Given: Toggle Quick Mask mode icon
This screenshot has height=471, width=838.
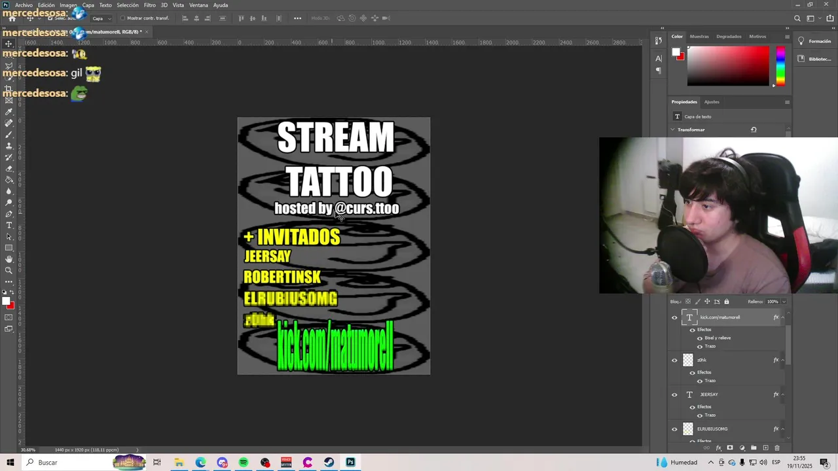Looking at the screenshot, I should (9, 317).
